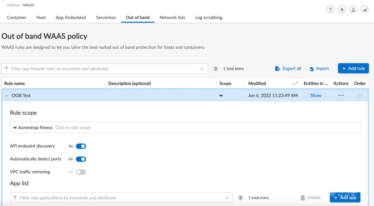The width and height of the screenshot is (374, 206).
Task: Click the rule scope field to edit
Action: click(x=185, y=128)
